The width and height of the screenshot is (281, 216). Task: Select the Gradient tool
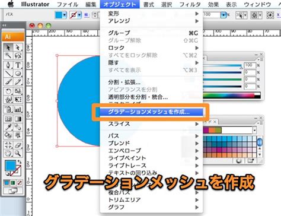click(18, 119)
